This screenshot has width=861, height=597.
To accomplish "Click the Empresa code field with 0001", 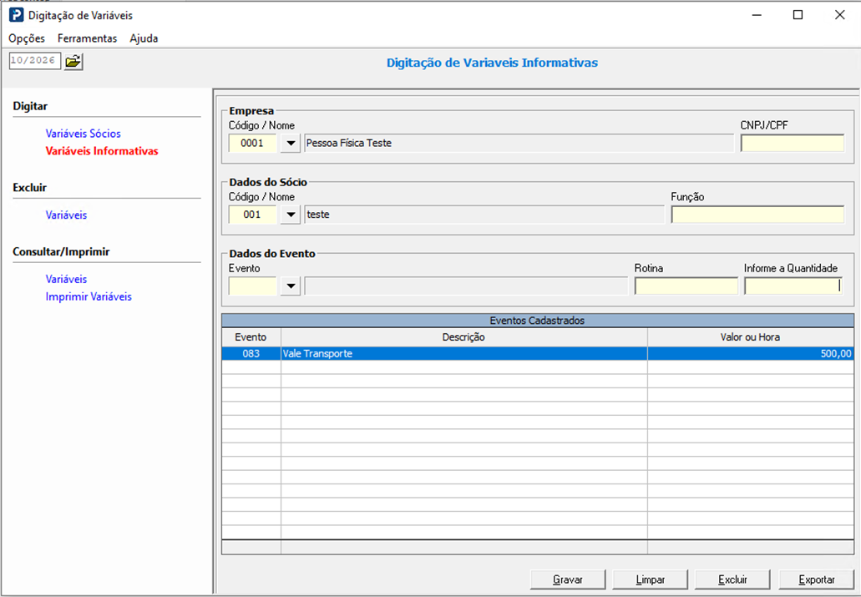I will [252, 144].
